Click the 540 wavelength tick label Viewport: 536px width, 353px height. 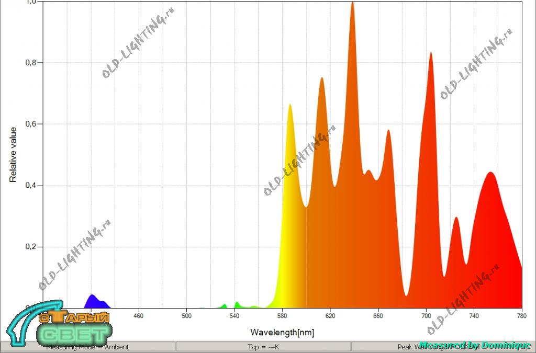234,316
